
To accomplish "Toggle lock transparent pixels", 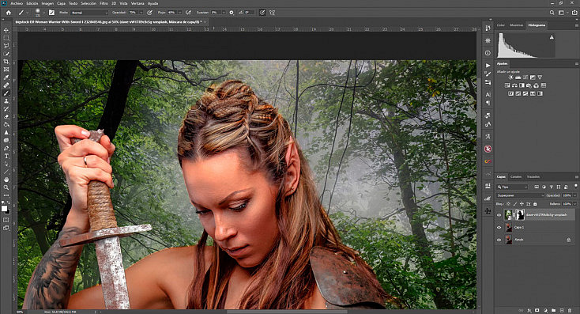I will pos(509,203).
